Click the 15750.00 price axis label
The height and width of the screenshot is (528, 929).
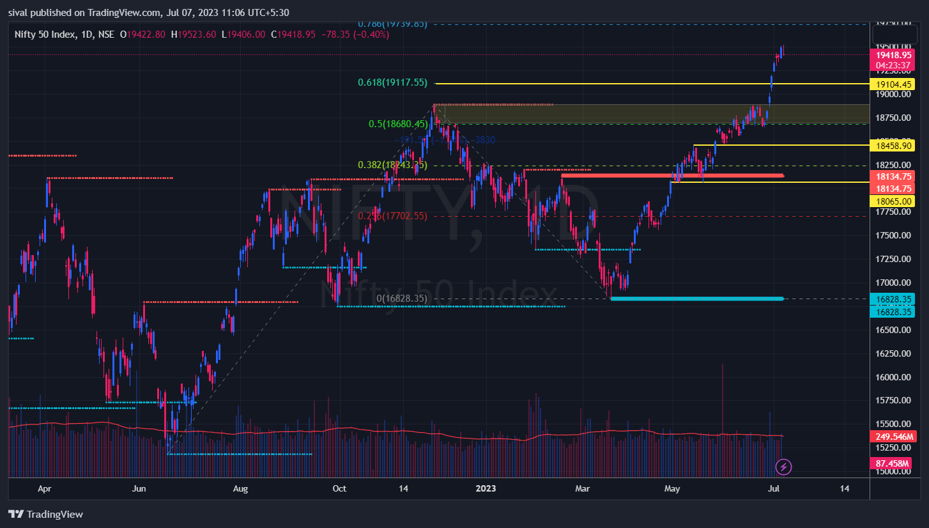893,400
